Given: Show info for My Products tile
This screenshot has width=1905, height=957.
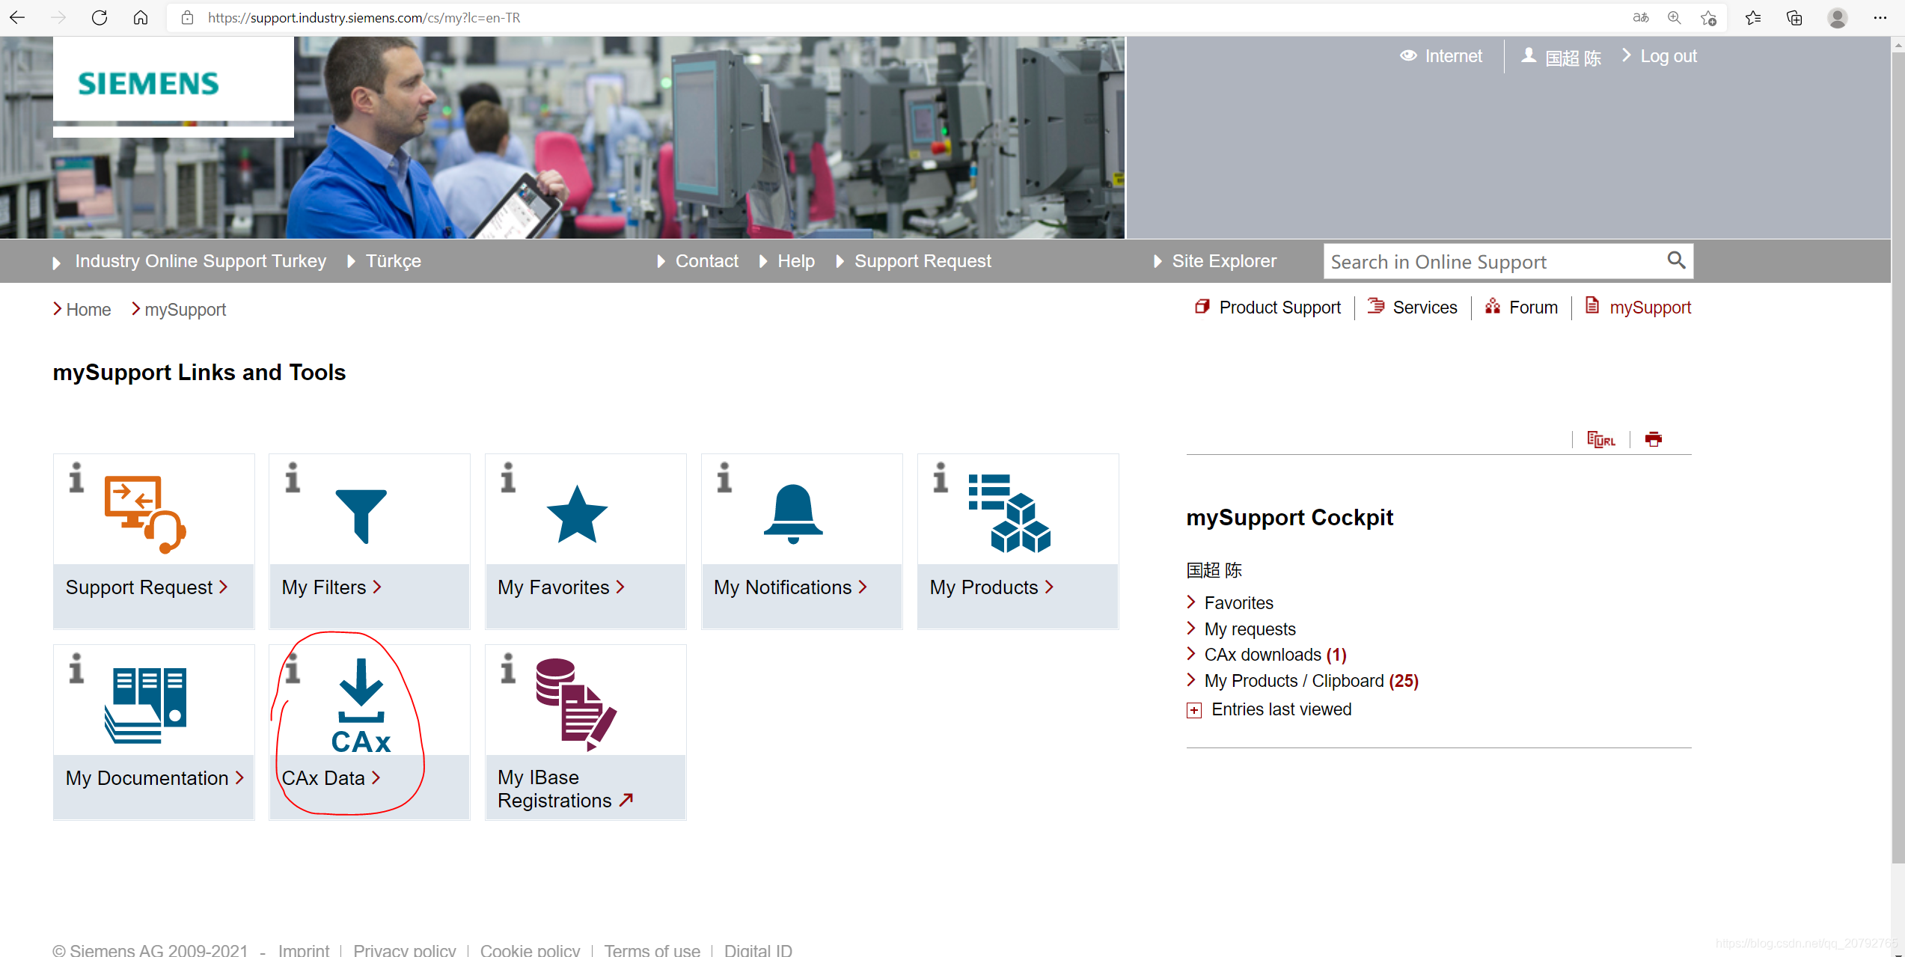Looking at the screenshot, I should [941, 477].
